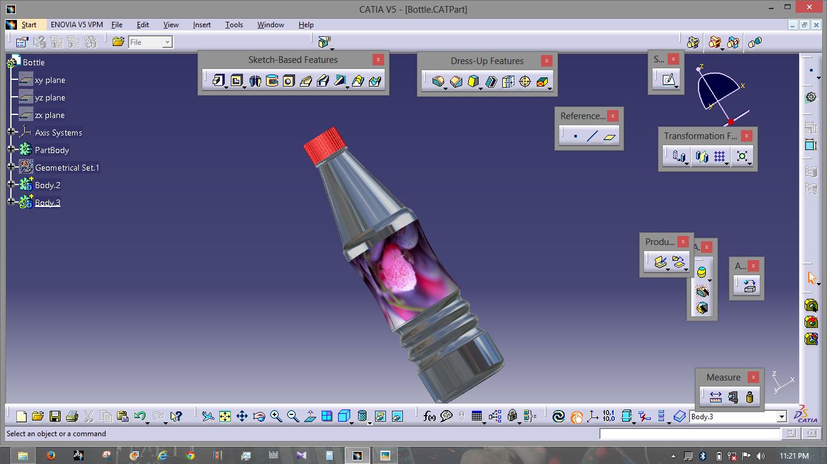This screenshot has height=464, width=827.
Task: Open the ENOVIA V5 VPM menu
Action: coord(77,25)
